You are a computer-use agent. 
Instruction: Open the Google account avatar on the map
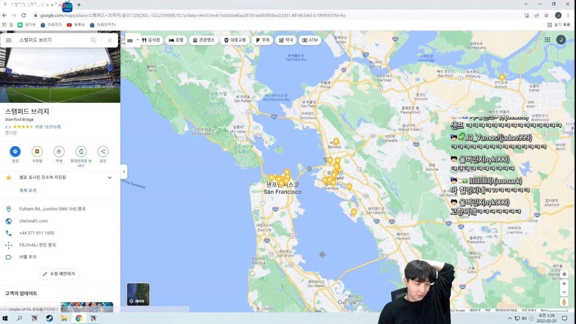tap(561, 40)
